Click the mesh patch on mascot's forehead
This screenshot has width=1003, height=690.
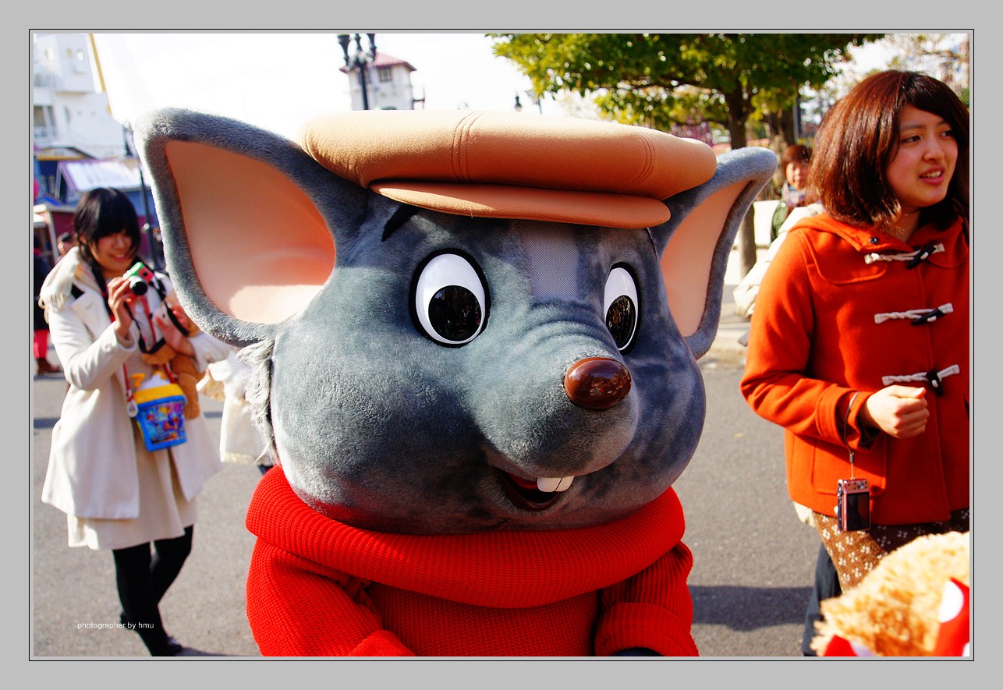point(550,261)
